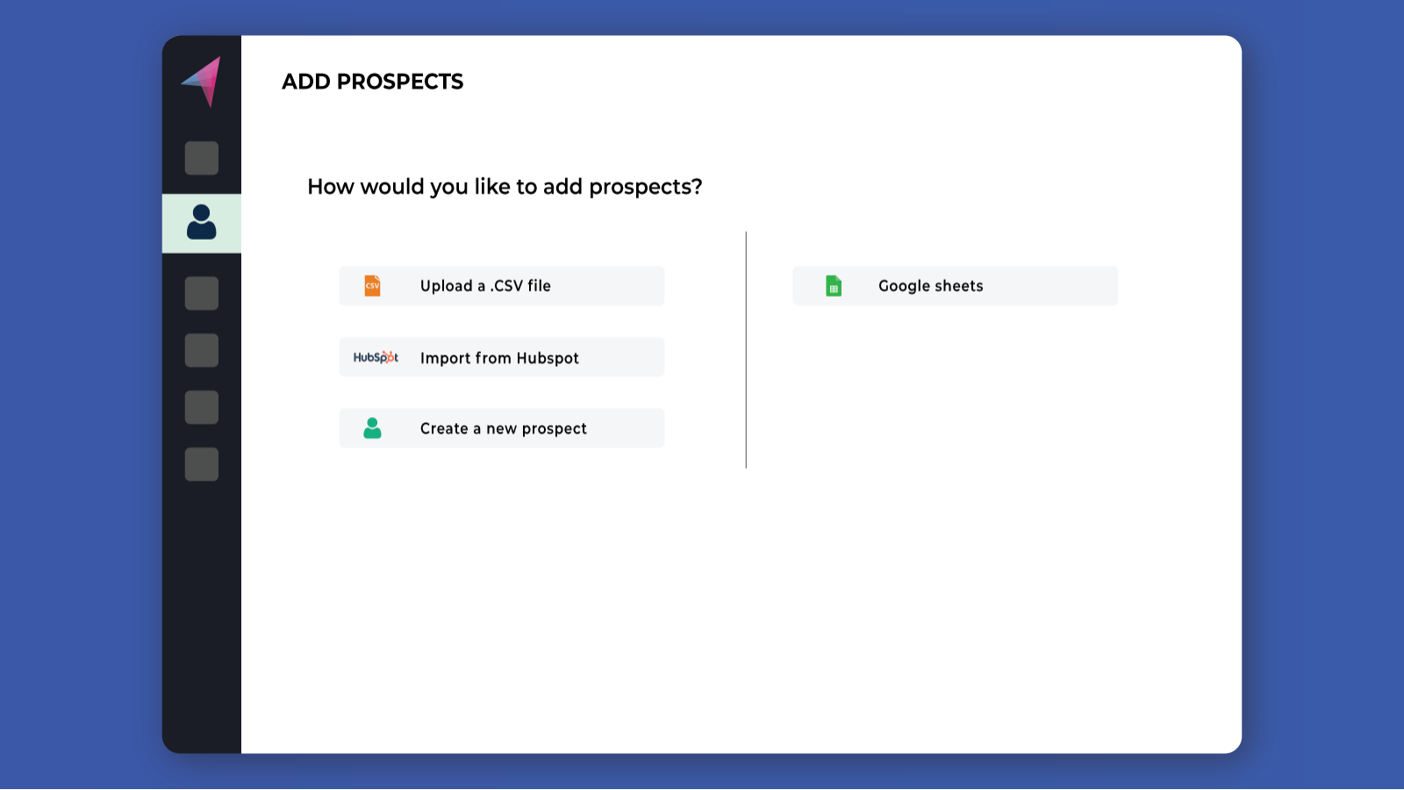Select "Create a new prospect" option
Image resolution: width=1404 pixels, height=790 pixels.
503,428
